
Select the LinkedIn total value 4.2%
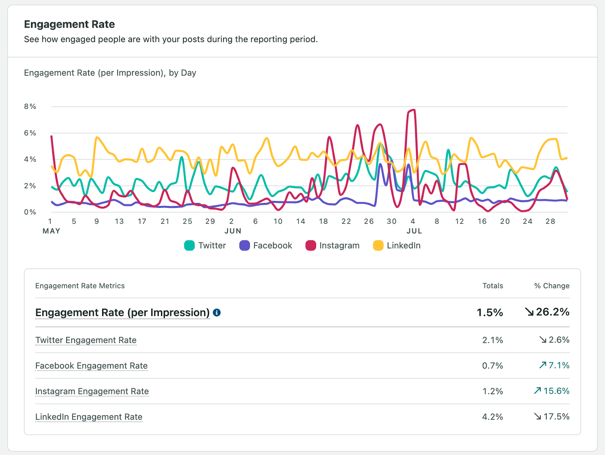click(493, 417)
